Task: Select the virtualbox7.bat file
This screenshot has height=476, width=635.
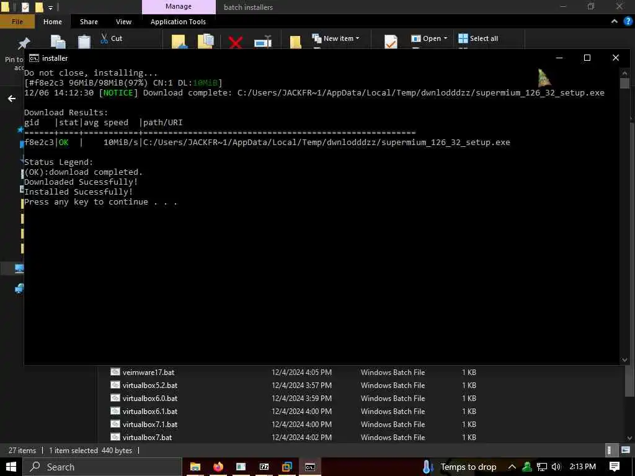Action: [147, 437]
